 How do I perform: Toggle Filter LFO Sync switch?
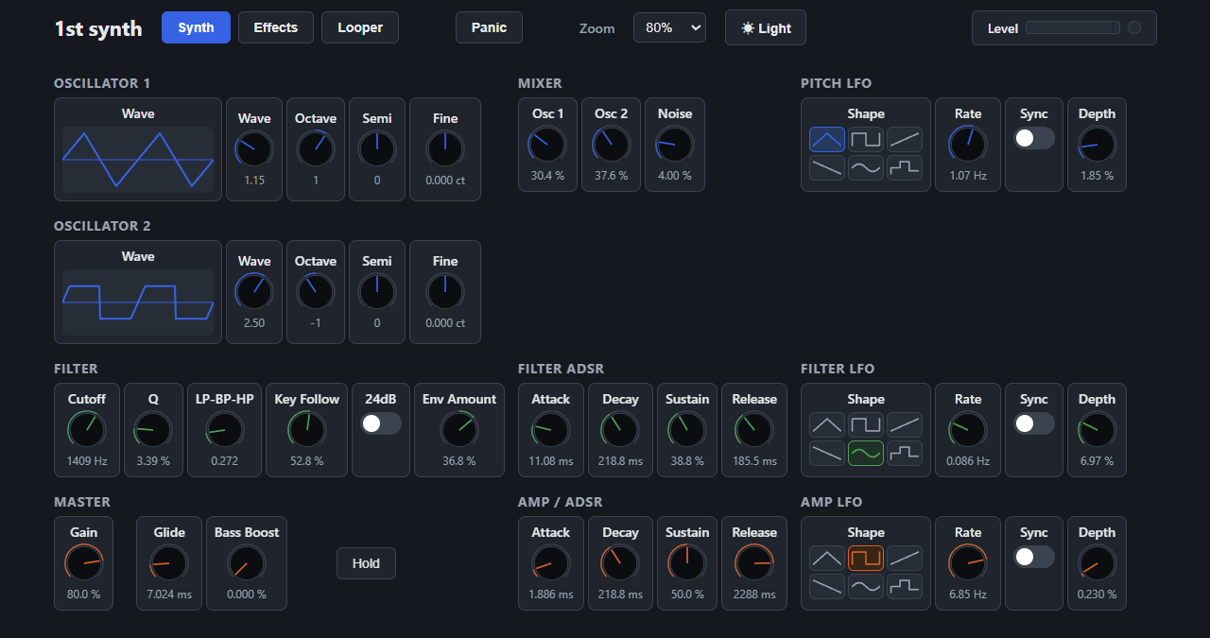pyautogui.click(x=1034, y=423)
